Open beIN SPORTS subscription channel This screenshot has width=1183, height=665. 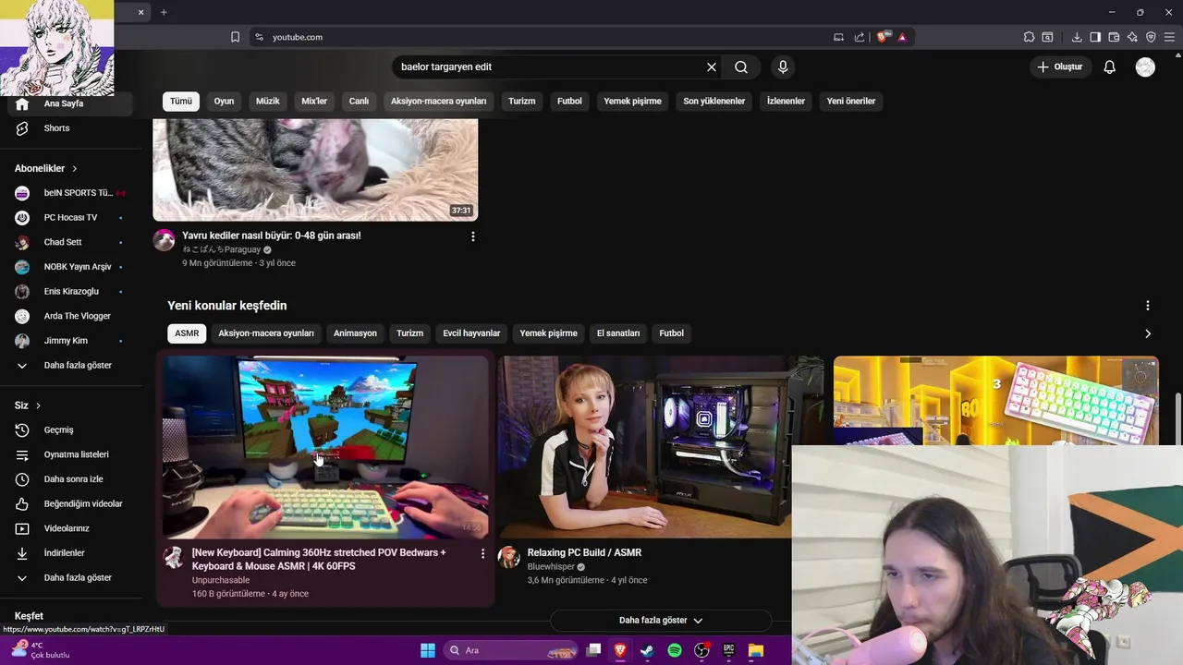pos(70,193)
